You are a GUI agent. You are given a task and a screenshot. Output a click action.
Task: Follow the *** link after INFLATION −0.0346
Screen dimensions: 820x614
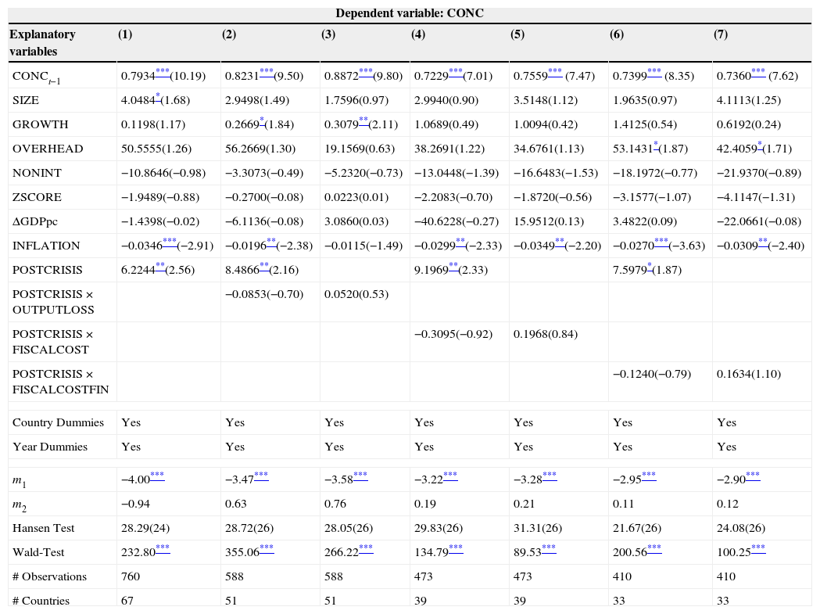[169, 242]
